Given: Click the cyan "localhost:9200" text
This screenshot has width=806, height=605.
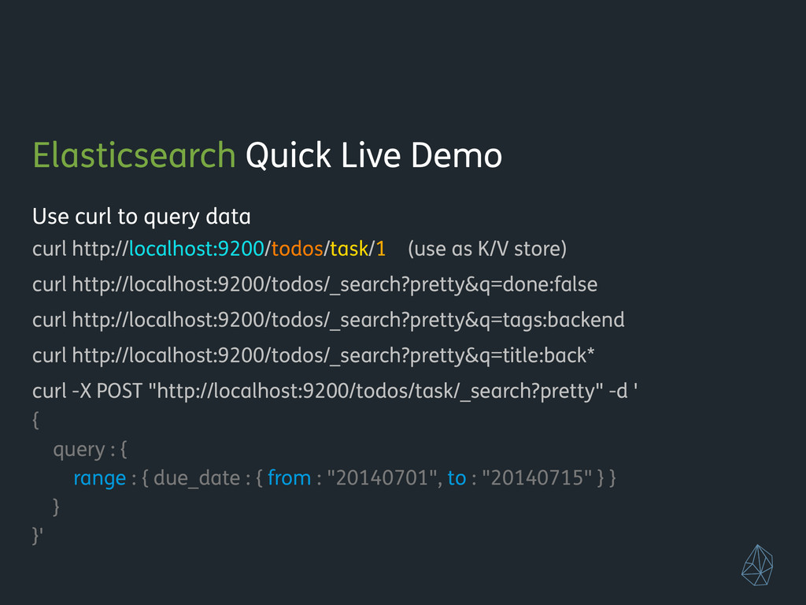Looking at the screenshot, I should click(x=196, y=248).
